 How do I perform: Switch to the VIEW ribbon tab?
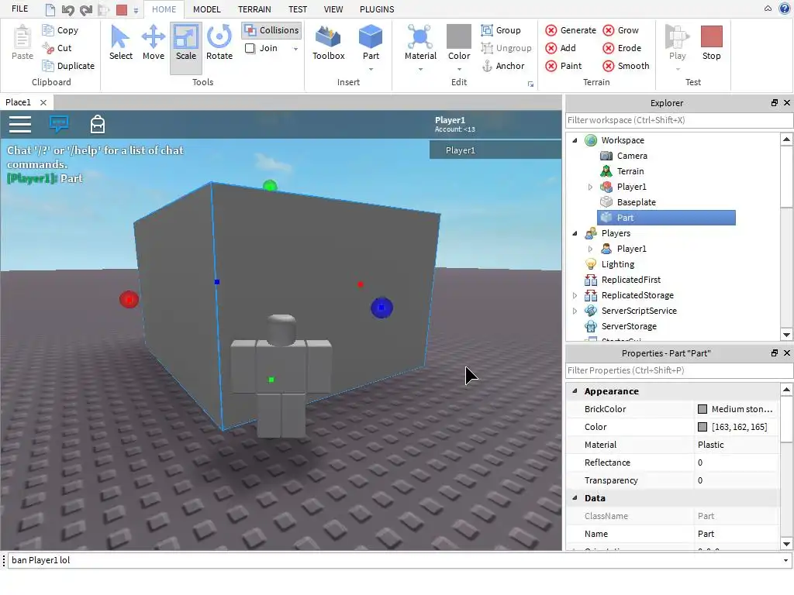click(333, 9)
